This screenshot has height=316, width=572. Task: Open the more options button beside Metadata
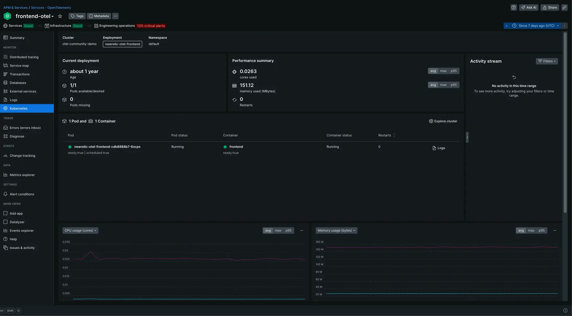[x=115, y=16]
